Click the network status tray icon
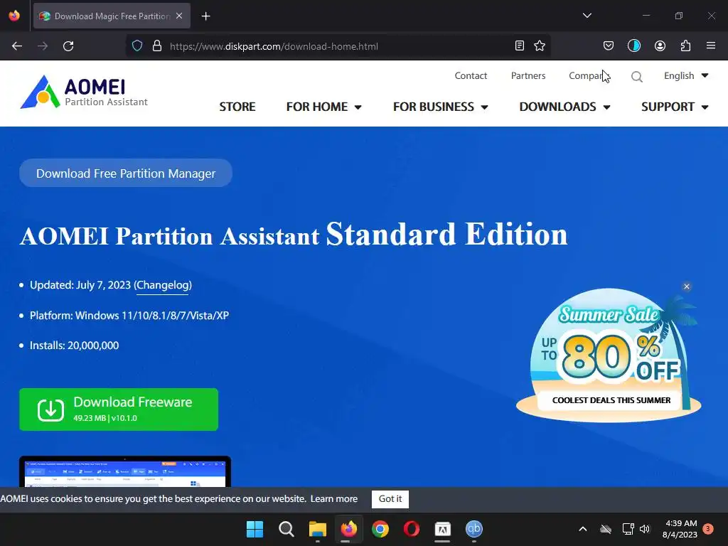Image resolution: width=728 pixels, height=546 pixels. pyautogui.click(x=628, y=529)
